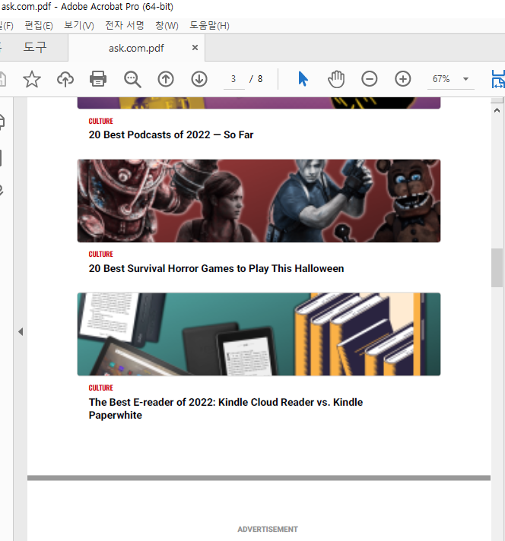Screen dimensions: 505x541
Task: Close the ask.com.pdf tab
Action: coord(195,48)
